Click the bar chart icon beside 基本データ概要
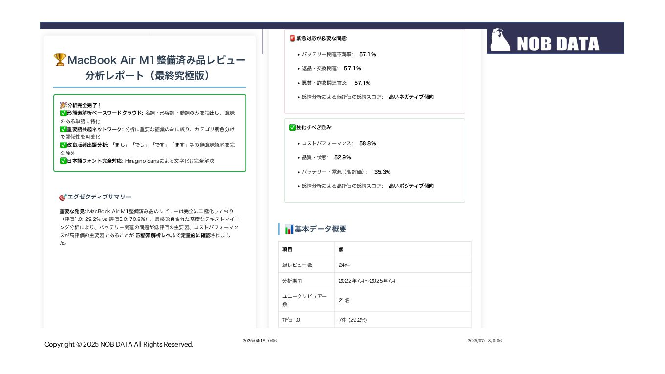The height and width of the screenshot is (374, 665). coord(289,229)
